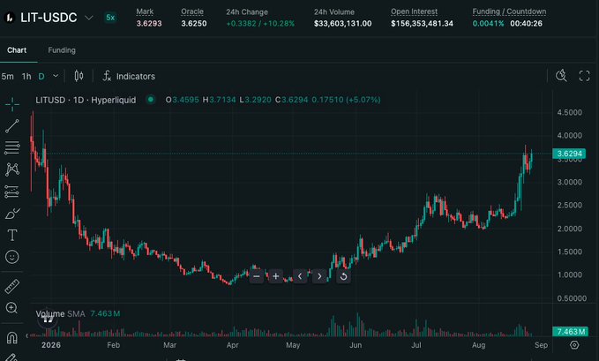Select the ruler measure tool
599x361 pixels.
click(12, 286)
